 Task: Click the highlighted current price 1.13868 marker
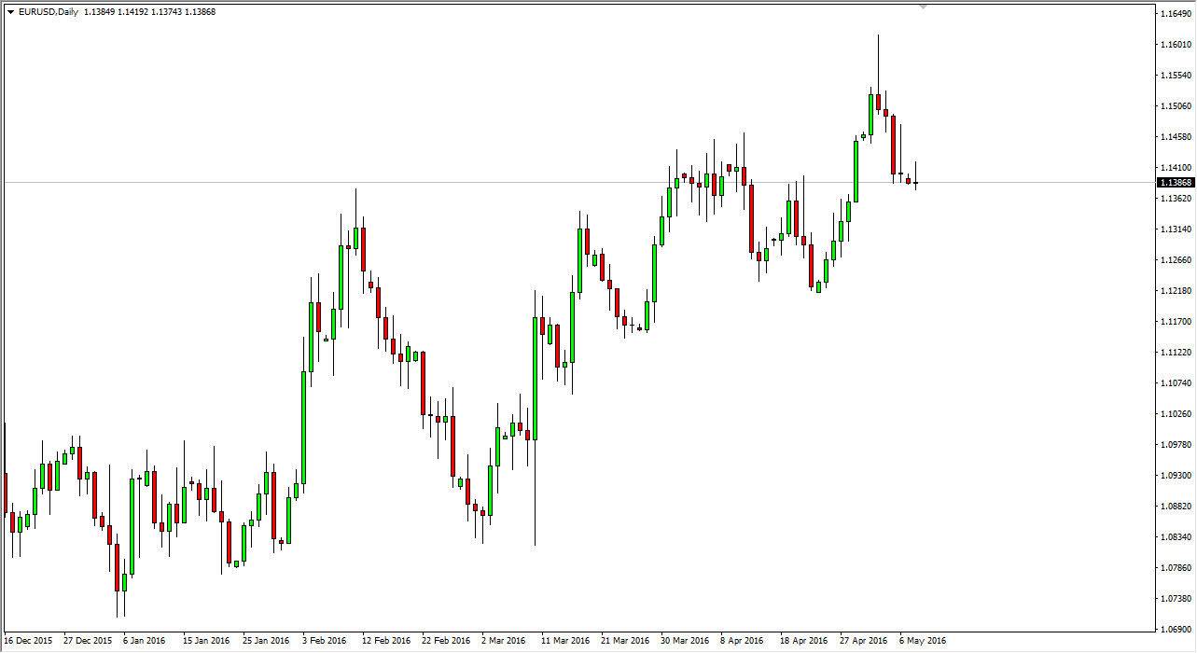point(1175,184)
